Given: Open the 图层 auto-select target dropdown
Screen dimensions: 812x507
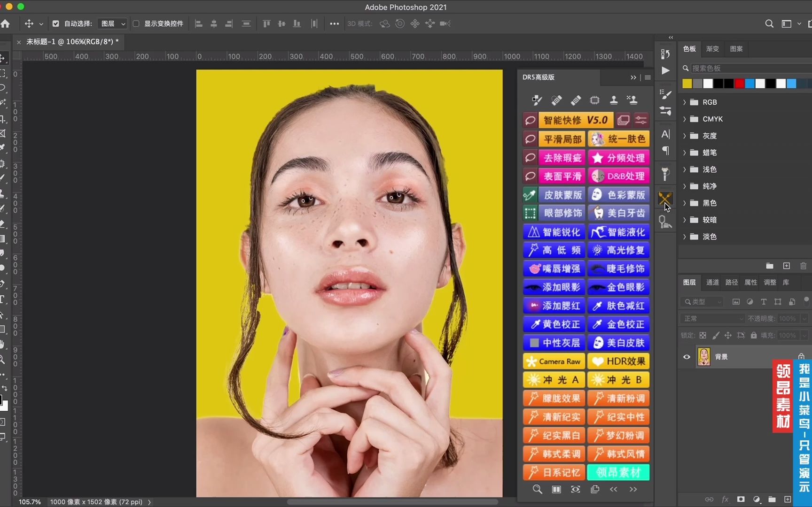Looking at the screenshot, I should (x=113, y=23).
